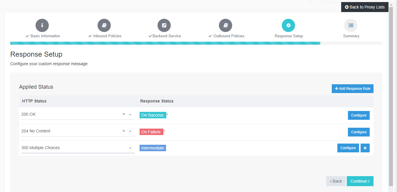Select the Response Setup gear icon

pyautogui.click(x=288, y=25)
